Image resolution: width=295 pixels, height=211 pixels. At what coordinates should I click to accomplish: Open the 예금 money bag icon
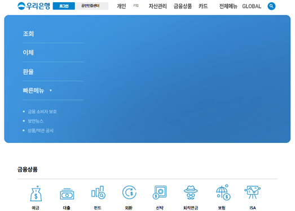[36, 194]
